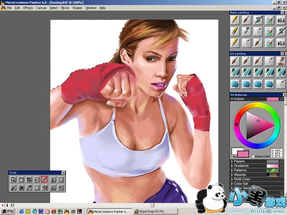
Task: Select the Paint Bucket tool
Action: (x=21, y=188)
